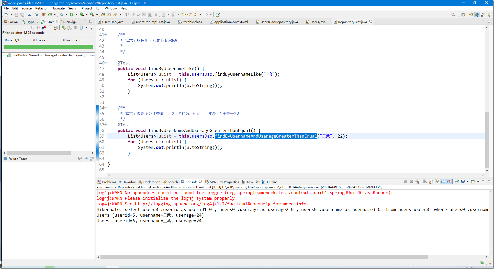The width and height of the screenshot is (494, 269).
Task: Collapse the Javadoc comment fold at line 41
Action: (x=106, y=35)
